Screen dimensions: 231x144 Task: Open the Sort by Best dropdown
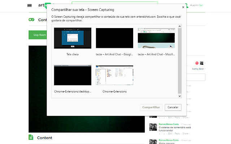pyautogui.click(x=199, y=69)
